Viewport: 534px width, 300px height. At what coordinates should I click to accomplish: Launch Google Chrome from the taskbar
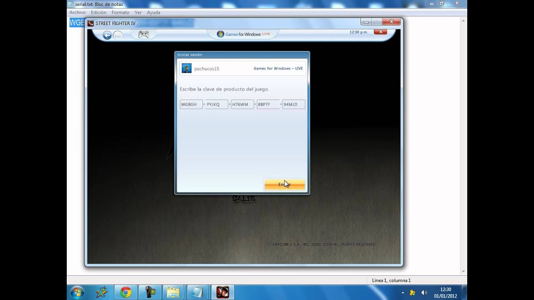pos(126,292)
